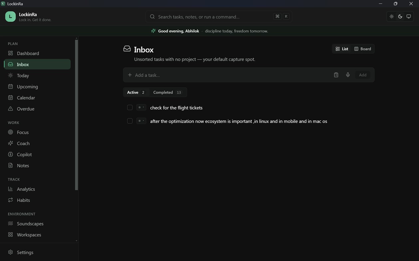Click the 'check for the flight tickets' text
Image resolution: width=419 pixels, height=261 pixels.
pos(176,108)
